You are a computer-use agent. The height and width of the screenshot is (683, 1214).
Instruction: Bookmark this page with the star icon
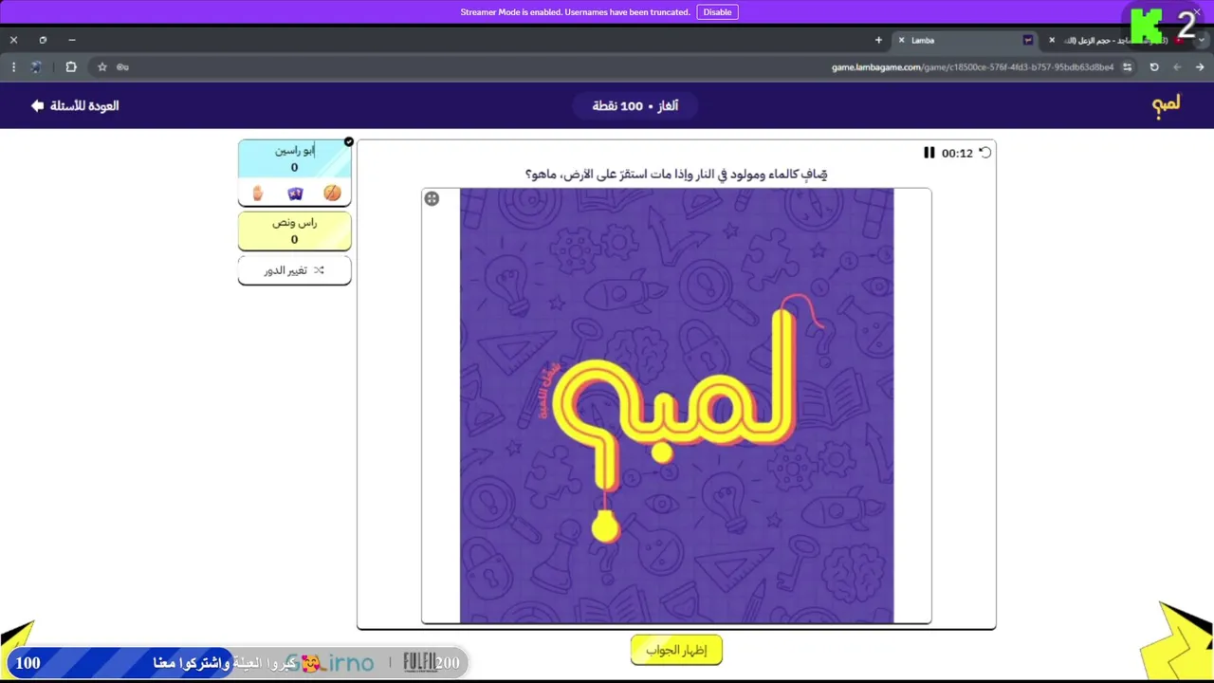(x=102, y=67)
